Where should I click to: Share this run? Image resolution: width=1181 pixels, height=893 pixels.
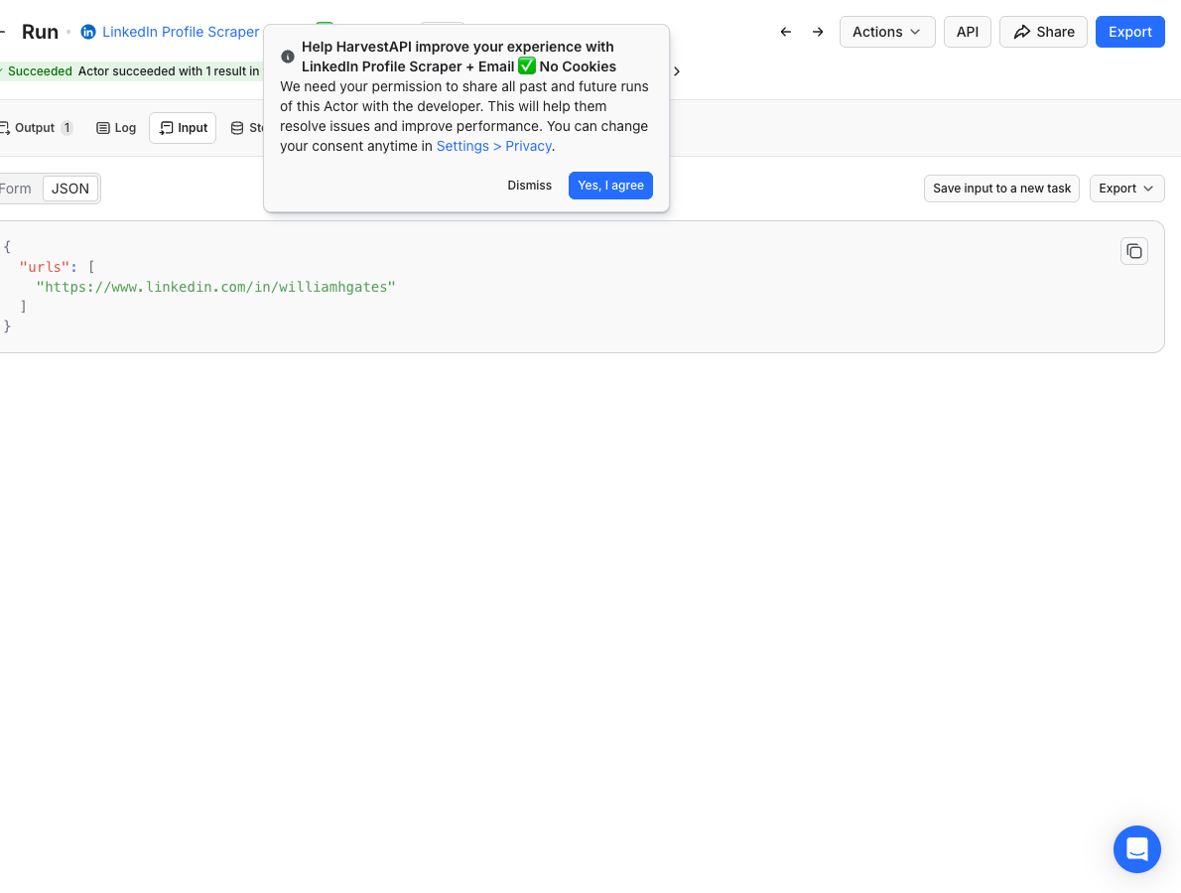point(1043,32)
